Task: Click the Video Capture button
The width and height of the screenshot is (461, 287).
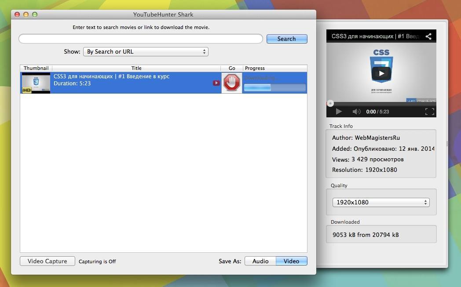Action: (x=48, y=261)
